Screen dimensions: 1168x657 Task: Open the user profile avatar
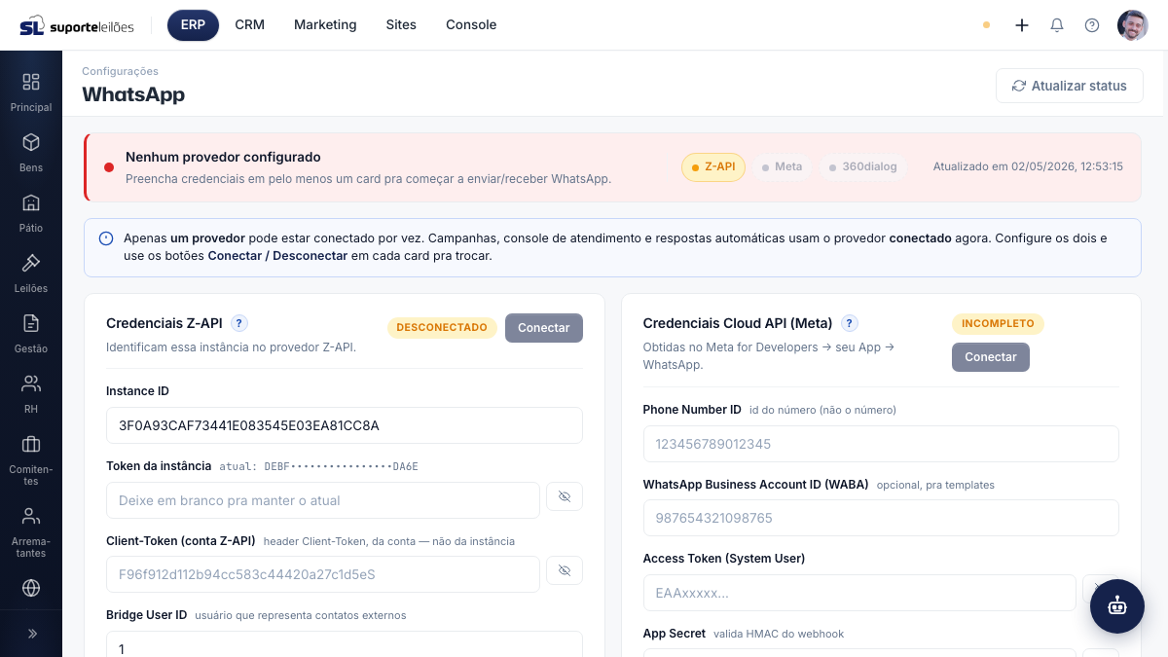[1133, 25]
